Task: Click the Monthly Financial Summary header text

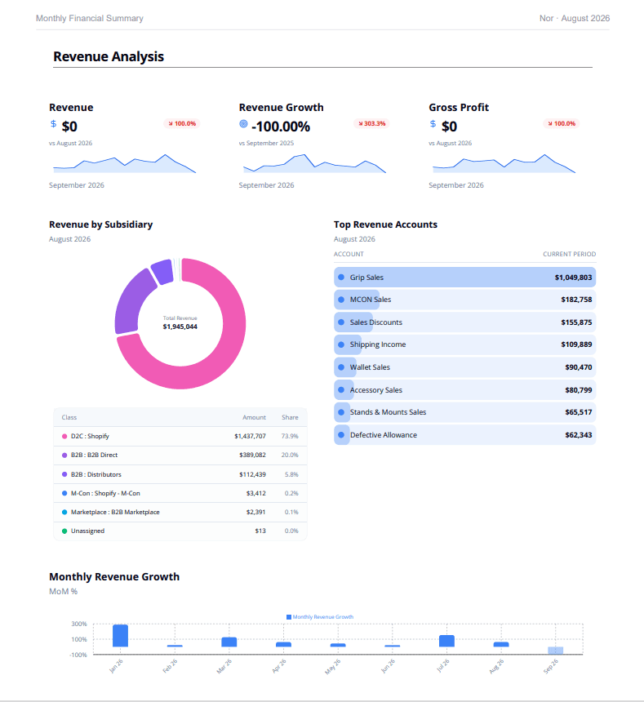Action: click(x=90, y=18)
